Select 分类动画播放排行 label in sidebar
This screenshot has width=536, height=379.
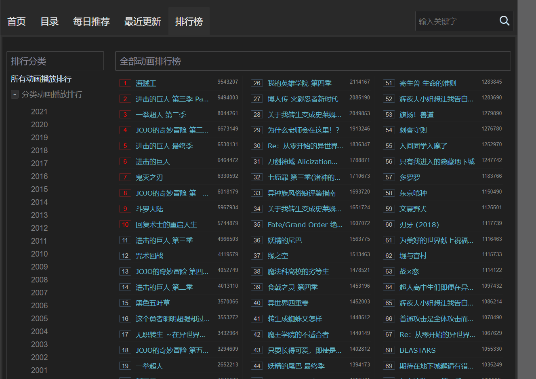(x=52, y=94)
